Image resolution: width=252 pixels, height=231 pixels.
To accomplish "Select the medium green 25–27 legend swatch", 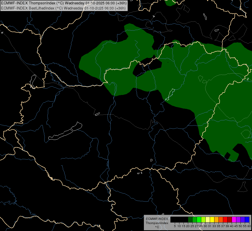I will [195, 219].
